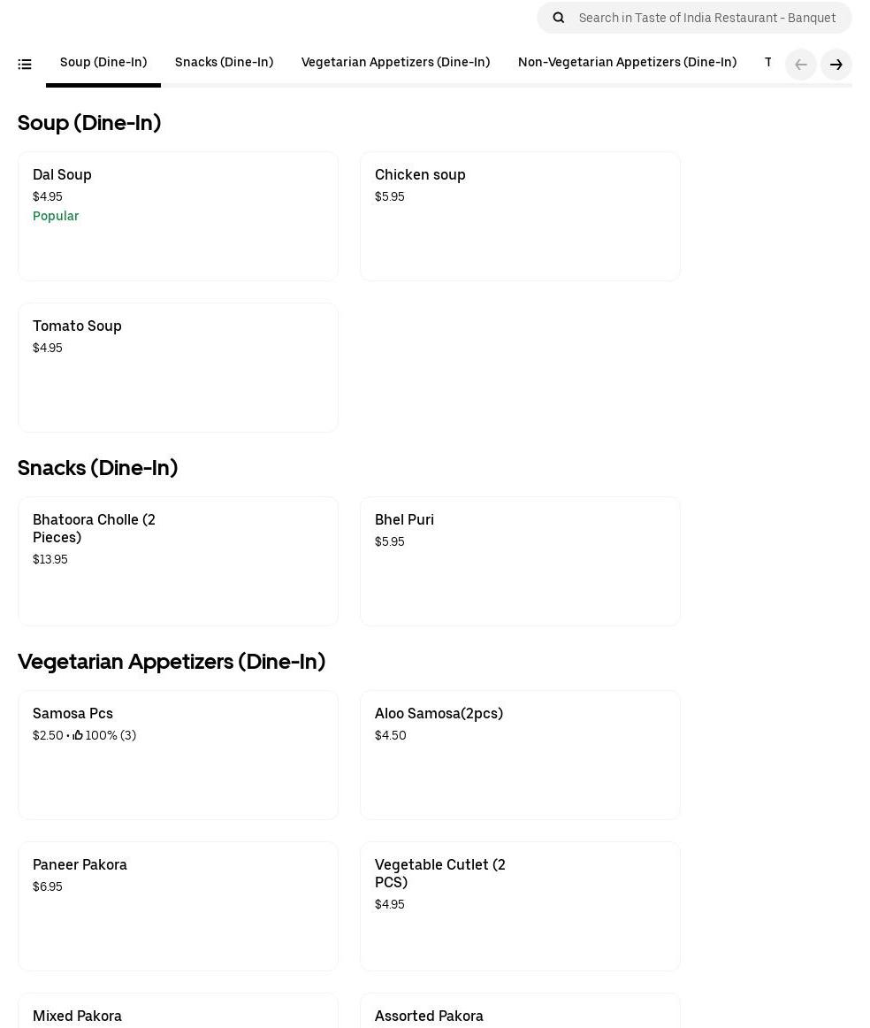Select Vegetable Cutlet (2 PCS) item
Viewport: 870px width, 1028px height.
[x=520, y=906]
